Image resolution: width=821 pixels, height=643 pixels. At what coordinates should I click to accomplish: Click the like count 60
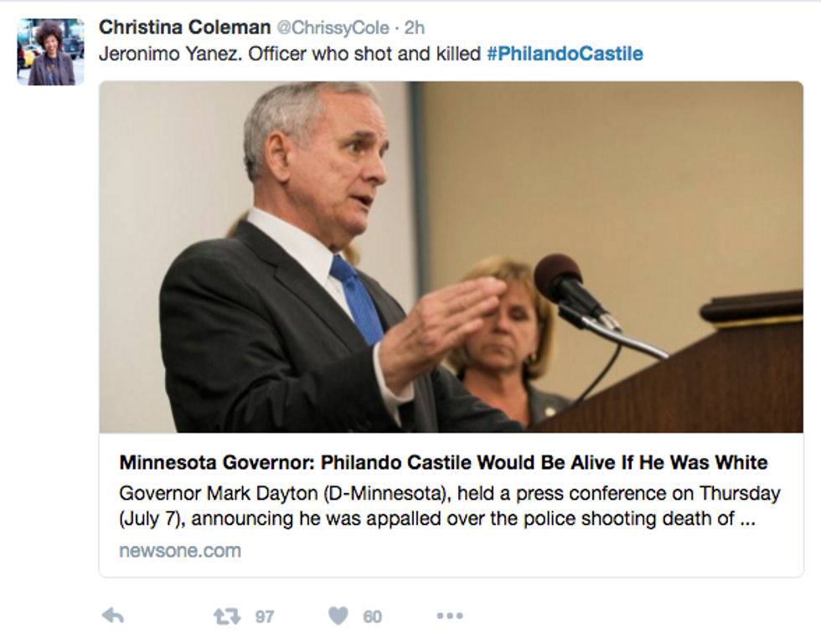tap(372, 617)
